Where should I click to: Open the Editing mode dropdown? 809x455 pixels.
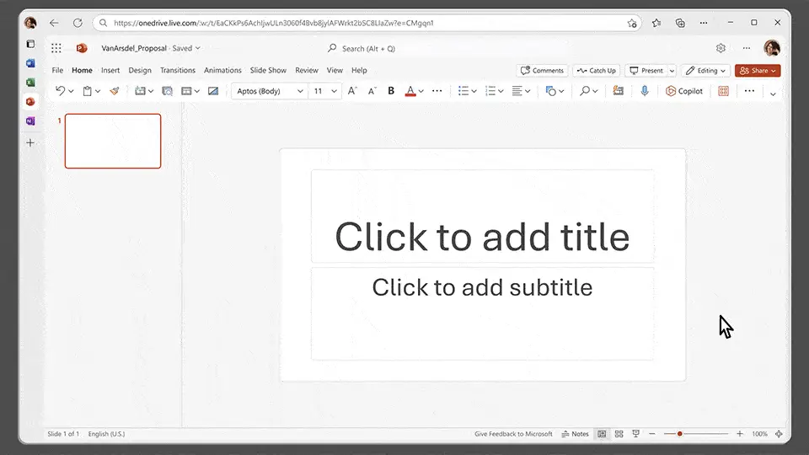[706, 71]
